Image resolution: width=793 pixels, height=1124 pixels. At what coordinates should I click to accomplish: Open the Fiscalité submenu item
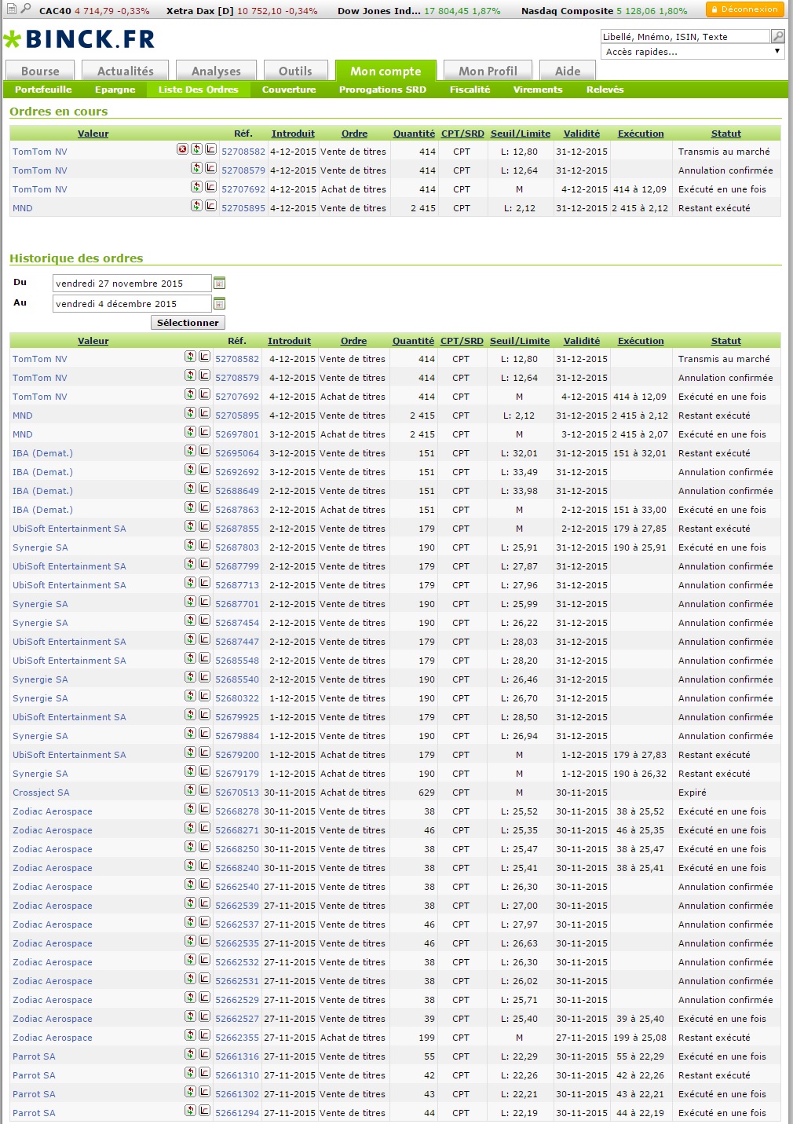tap(470, 90)
